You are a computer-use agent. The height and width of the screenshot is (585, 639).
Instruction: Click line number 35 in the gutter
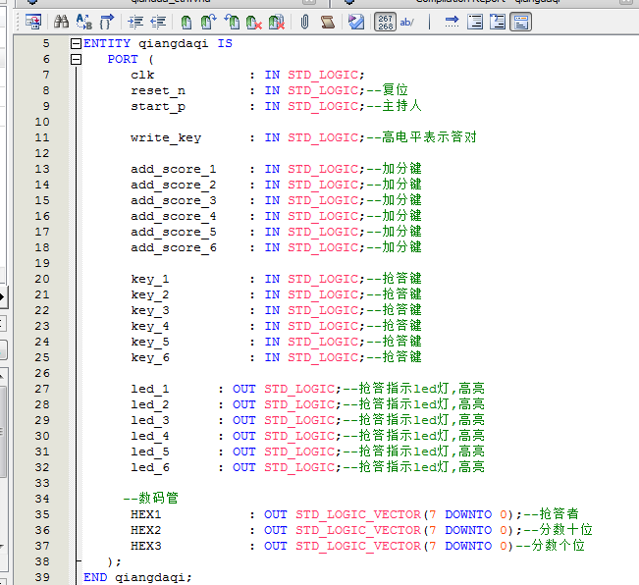(x=41, y=514)
